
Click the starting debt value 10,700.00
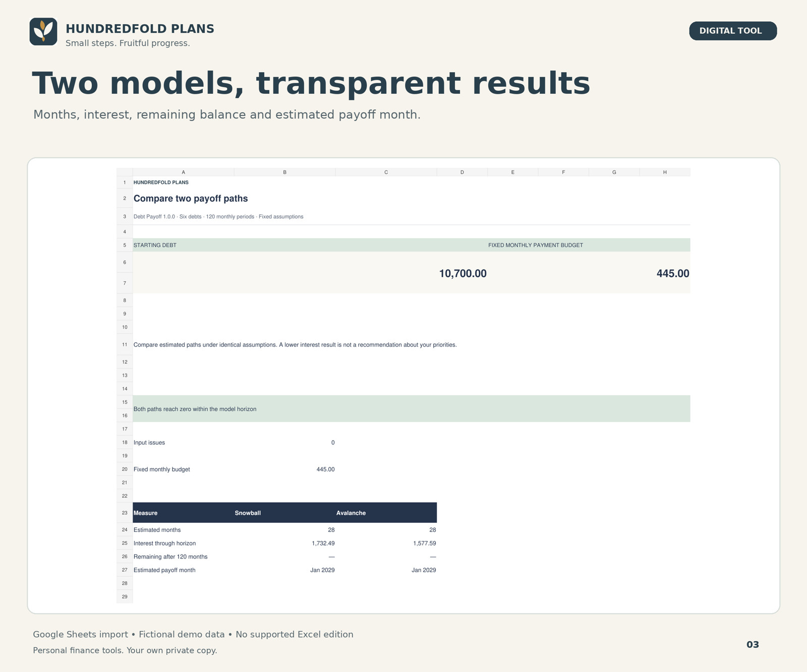click(x=463, y=274)
